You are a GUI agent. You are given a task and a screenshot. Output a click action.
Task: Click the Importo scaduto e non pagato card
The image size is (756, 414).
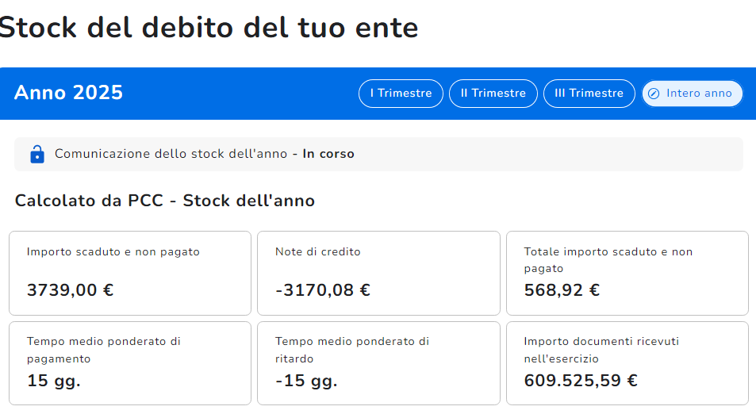[130, 273]
